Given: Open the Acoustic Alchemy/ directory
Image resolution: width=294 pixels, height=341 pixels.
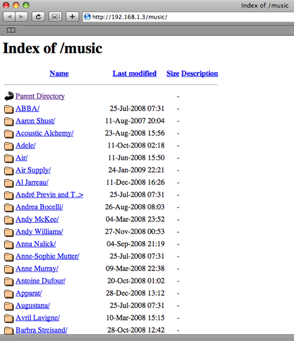Looking at the screenshot, I should pos(45,133).
